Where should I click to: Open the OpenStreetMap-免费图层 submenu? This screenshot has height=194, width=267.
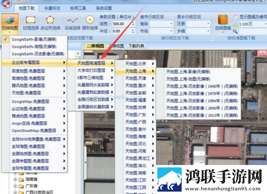tap(35, 131)
